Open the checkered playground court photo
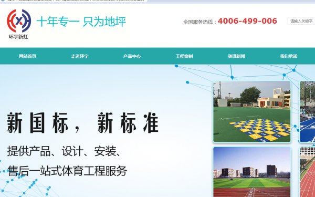This screenshot has width=315, height=197. (252, 111)
